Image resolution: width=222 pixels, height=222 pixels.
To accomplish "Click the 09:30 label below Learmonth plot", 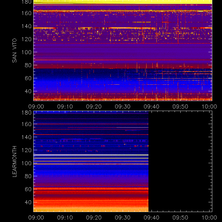I will coord(123,218).
